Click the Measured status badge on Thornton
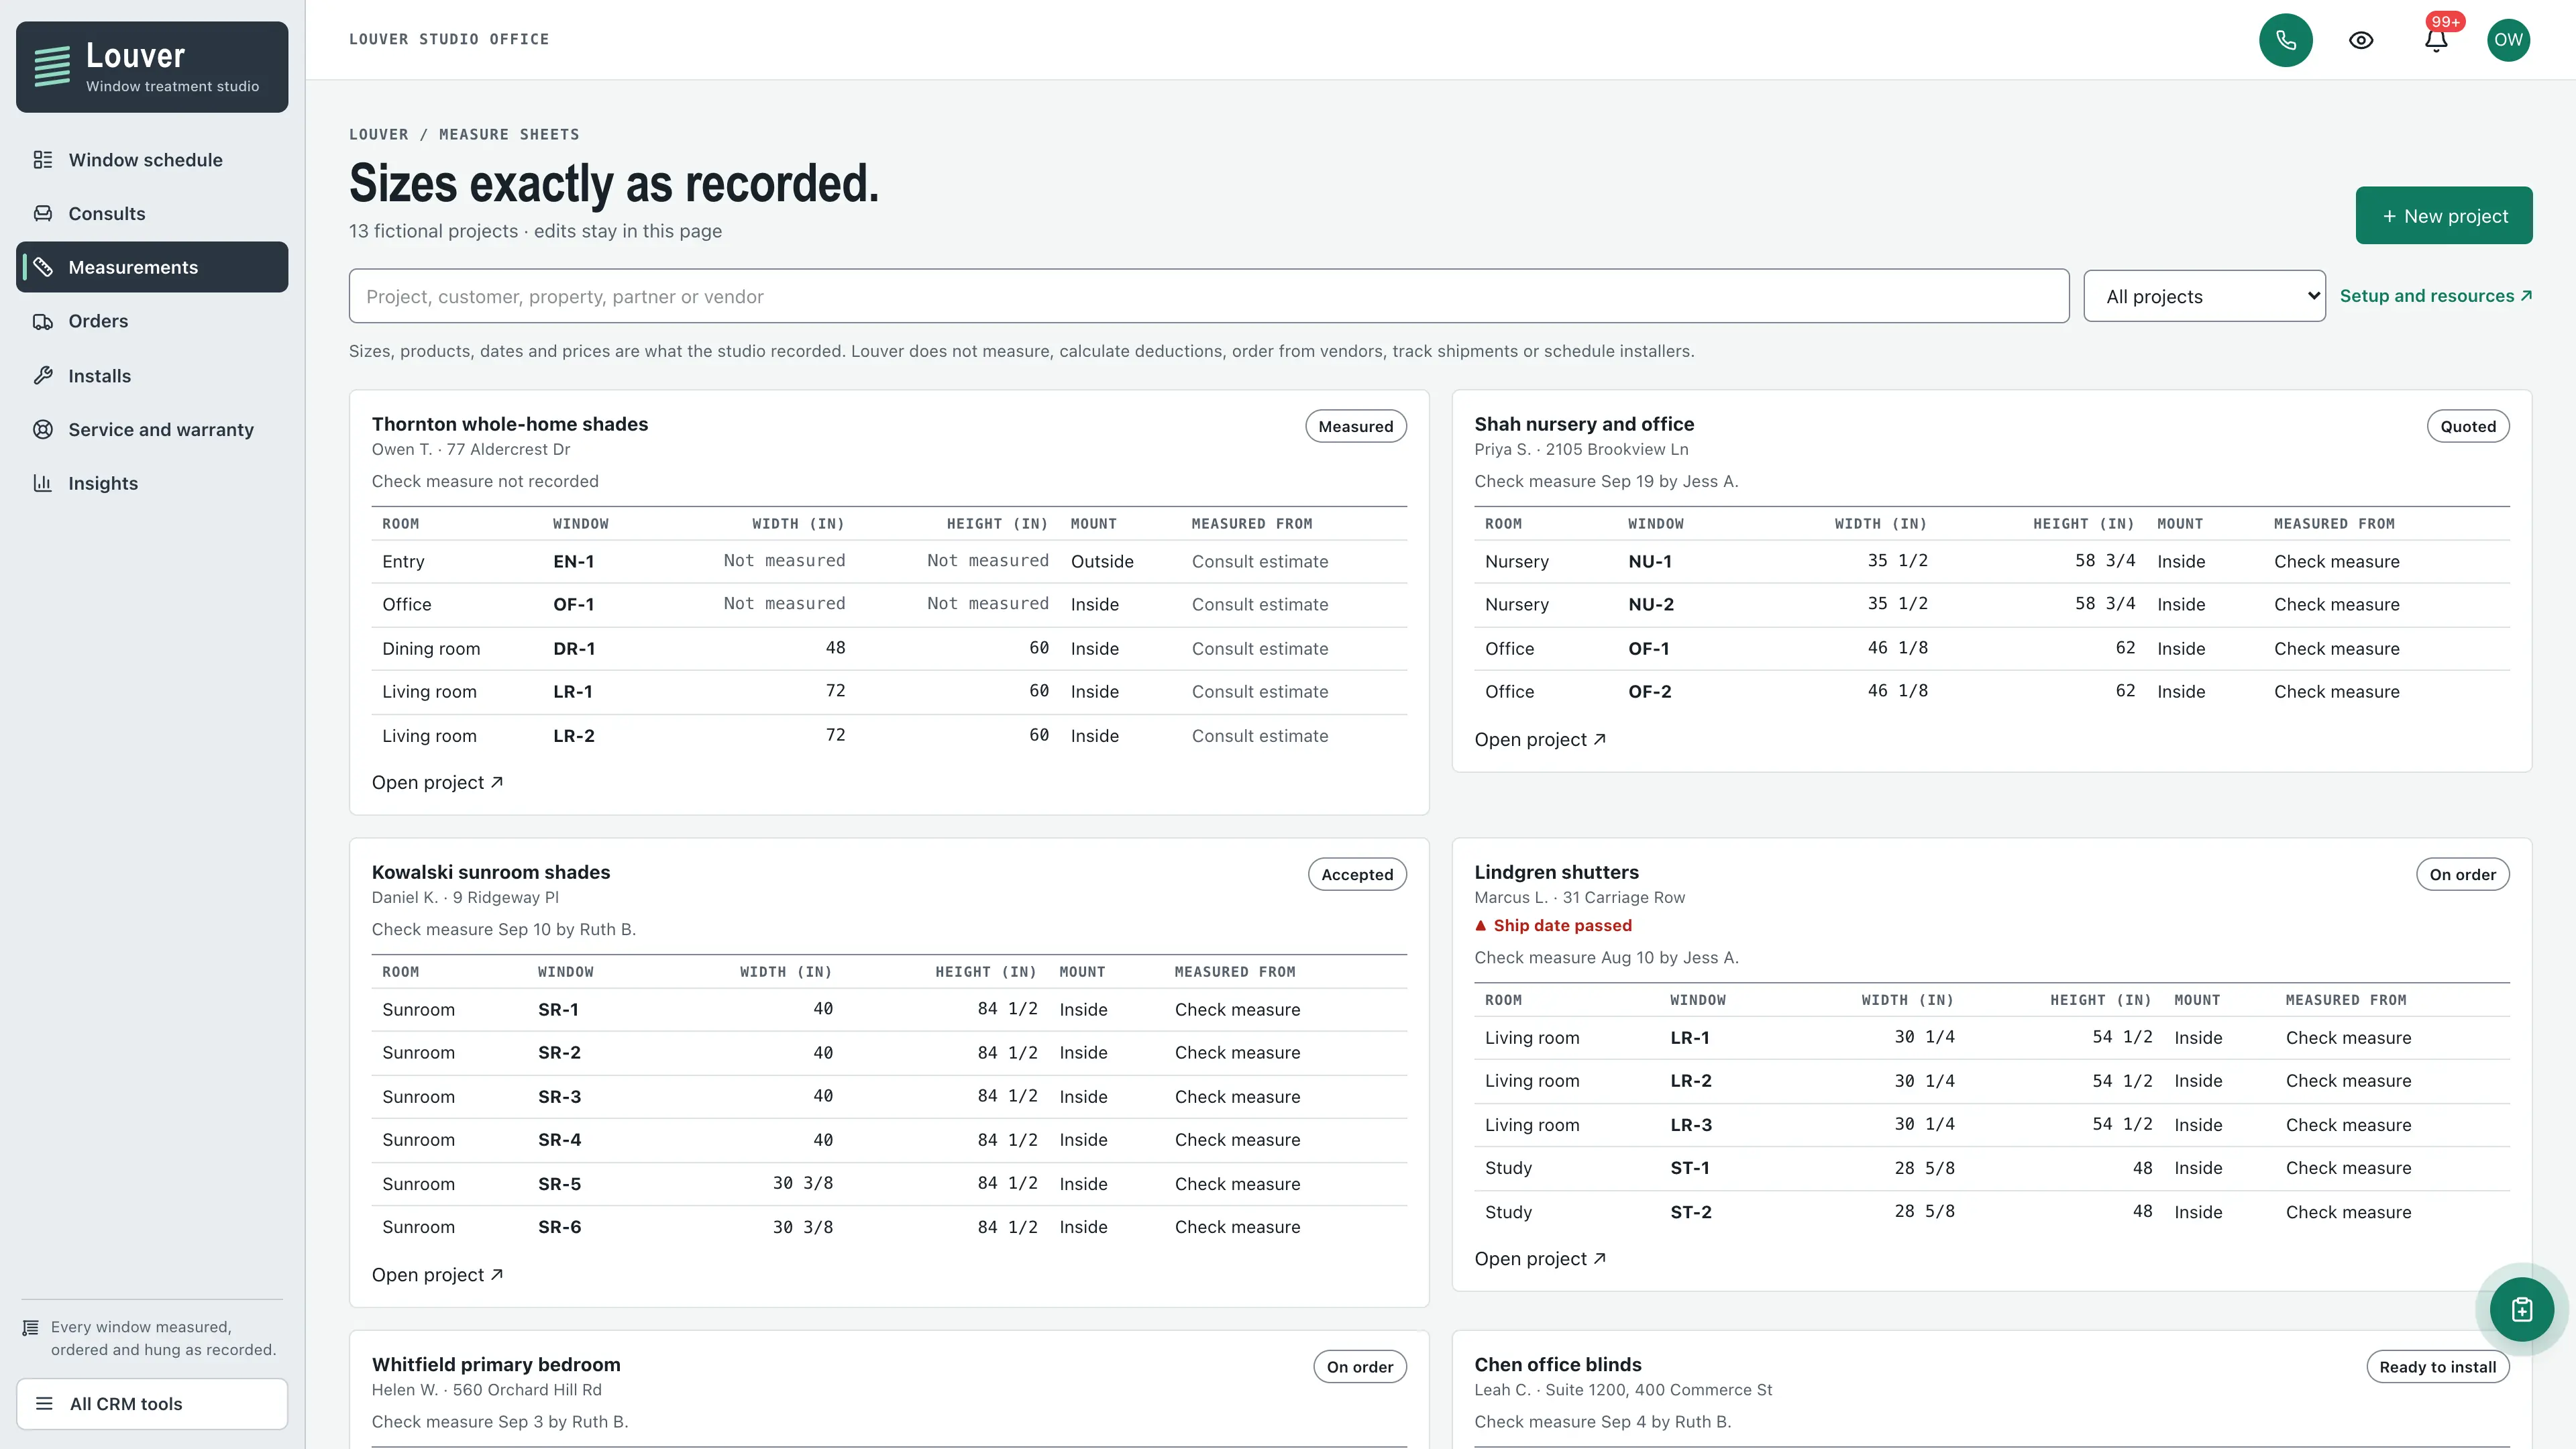2576x1449 pixels. point(1355,426)
